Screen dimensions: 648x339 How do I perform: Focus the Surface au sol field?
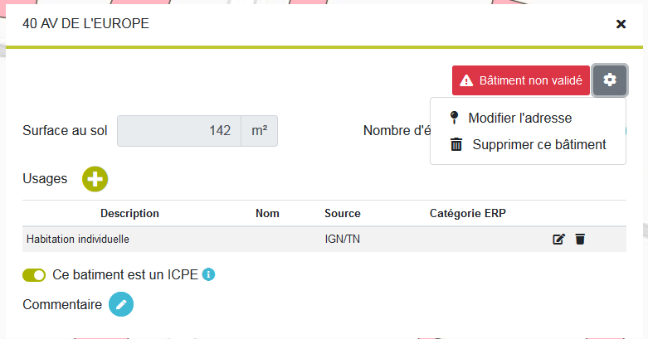pos(179,131)
